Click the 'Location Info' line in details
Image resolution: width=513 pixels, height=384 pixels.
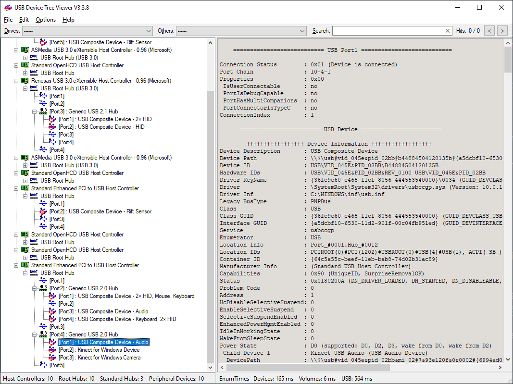(299, 245)
